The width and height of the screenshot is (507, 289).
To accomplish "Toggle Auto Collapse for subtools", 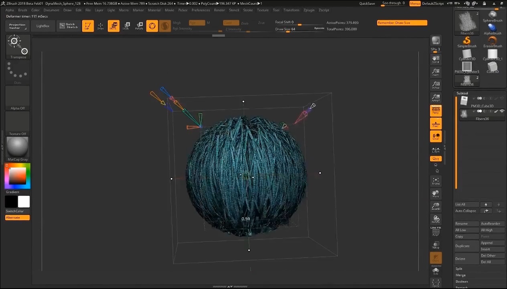I will click(x=467, y=211).
